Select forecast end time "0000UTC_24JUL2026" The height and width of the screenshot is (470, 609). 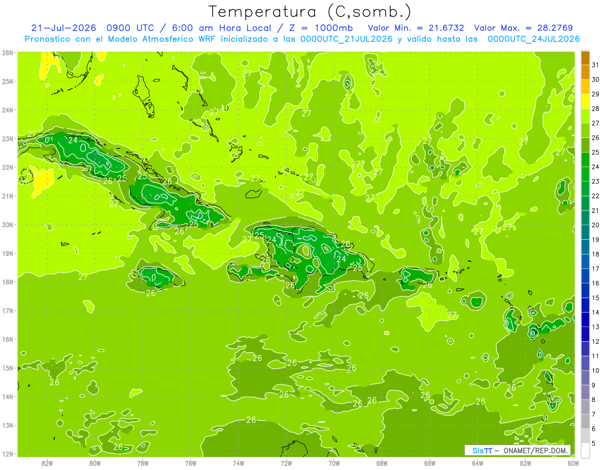pyautogui.click(x=533, y=39)
